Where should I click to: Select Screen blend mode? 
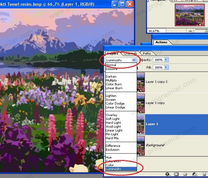pos(111,100)
